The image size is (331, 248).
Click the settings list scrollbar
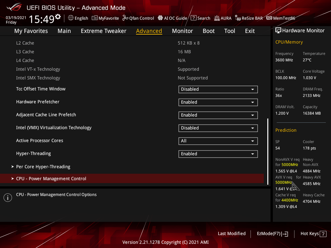tap(268, 151)
